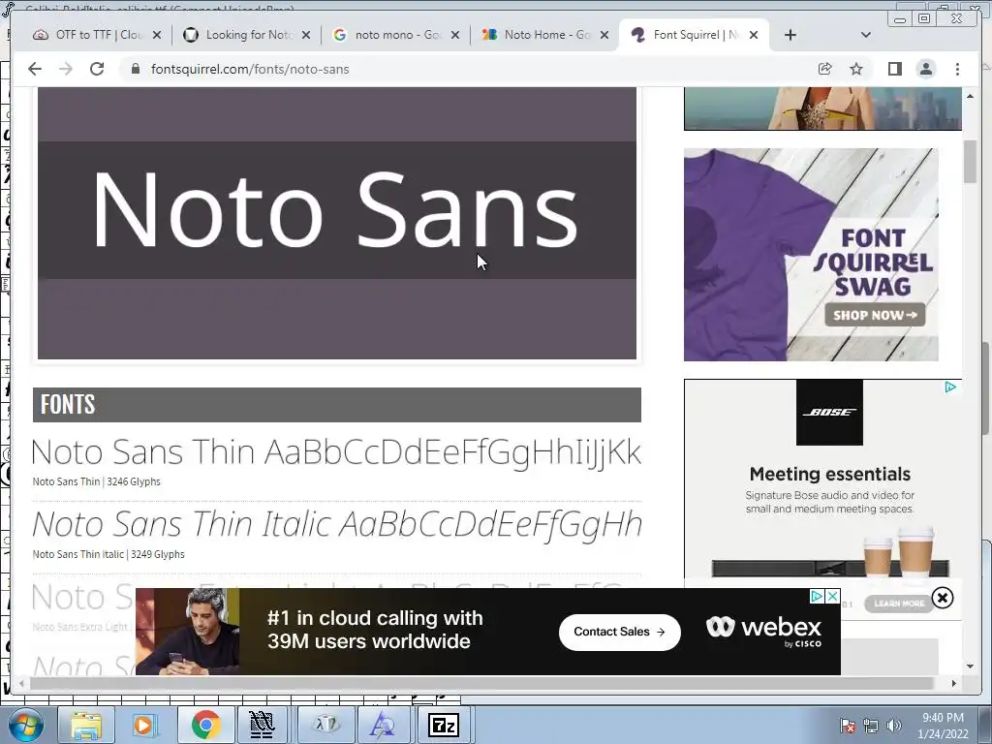Screen dimensions: 992x744
Task: Open the Chrome profile avatar
Action: pyautogui.click(x=926, y=69)
